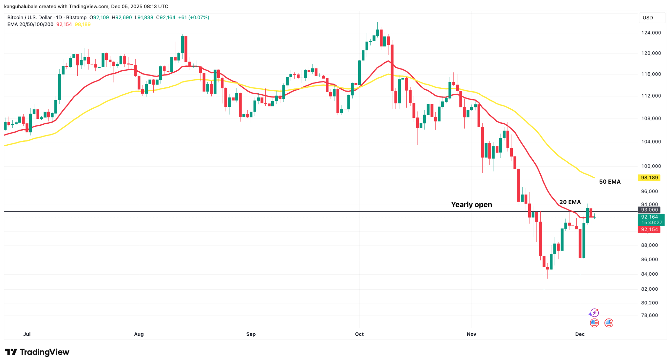The height and width of the screenshot is (364, 671).
Task: Click the Dec label on the time axis
Action: [x=580, y=334]
